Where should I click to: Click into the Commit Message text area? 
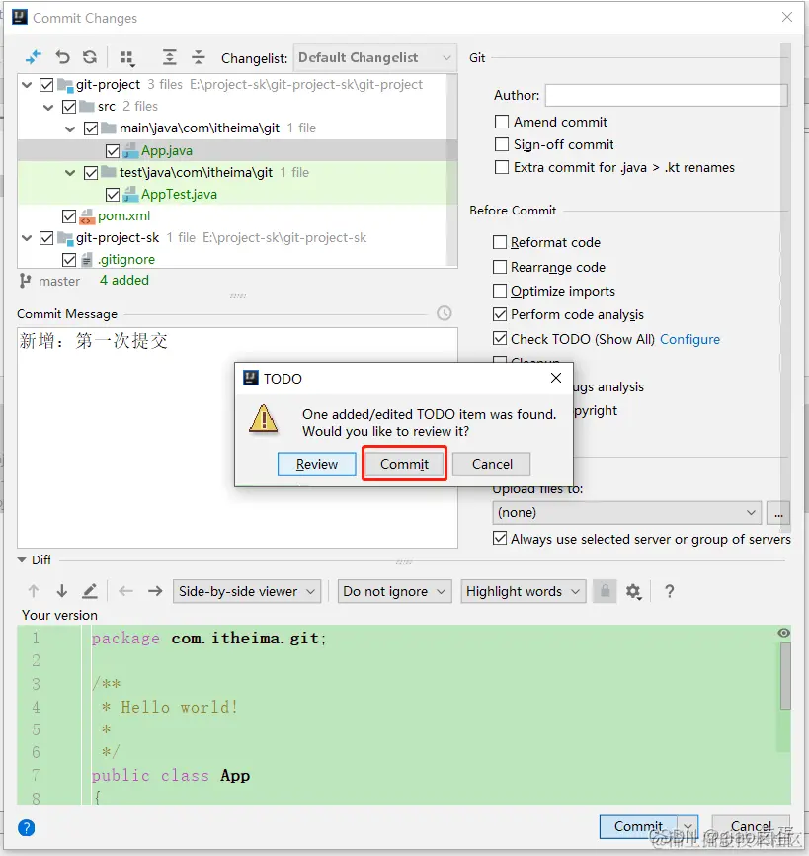point(237,438)
